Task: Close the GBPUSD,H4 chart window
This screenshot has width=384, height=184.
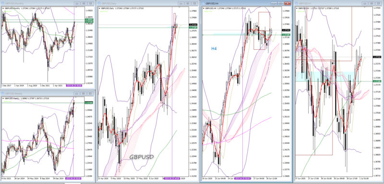Action: point(288,3)
